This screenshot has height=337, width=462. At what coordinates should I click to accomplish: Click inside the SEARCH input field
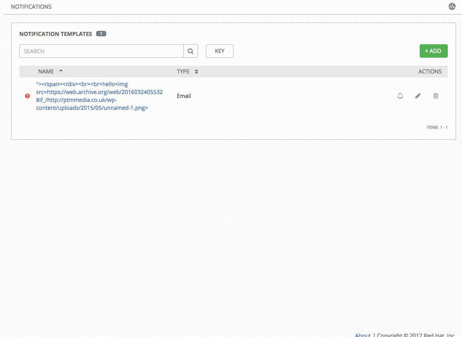pyautogui.click(x=99, y=51)
